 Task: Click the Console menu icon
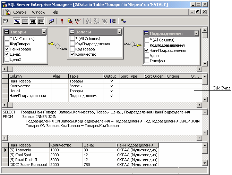click(x=8, y=12)
